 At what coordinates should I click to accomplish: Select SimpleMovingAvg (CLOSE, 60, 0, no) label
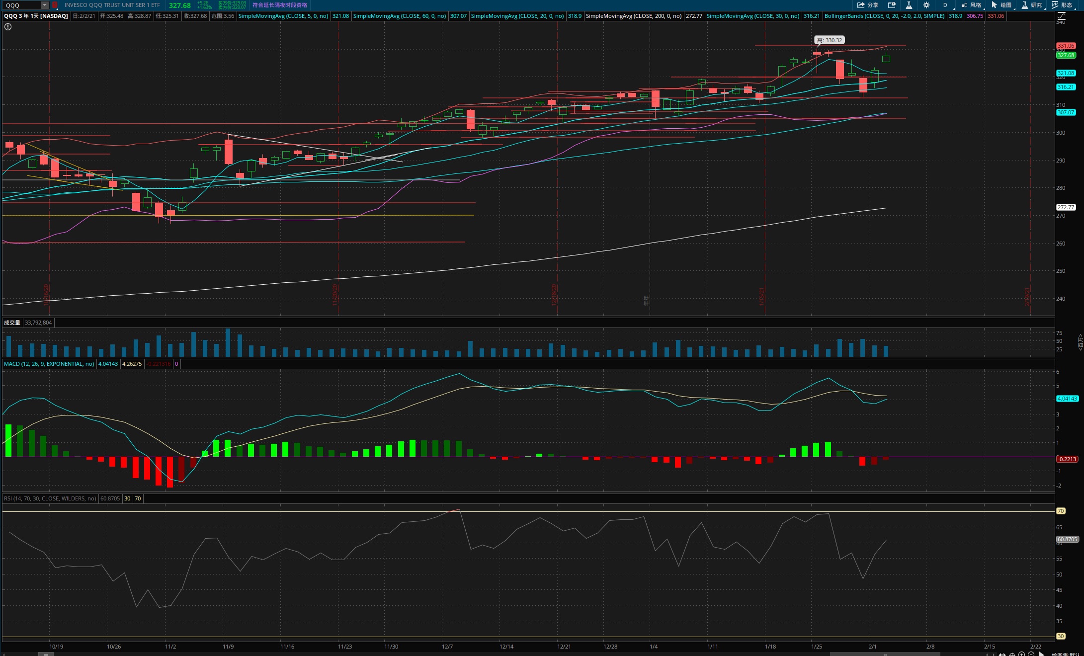400,16
